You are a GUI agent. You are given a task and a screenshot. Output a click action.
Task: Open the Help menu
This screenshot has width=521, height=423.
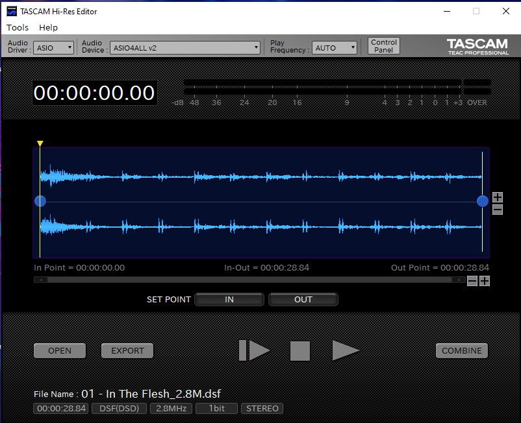click(48, 27)
